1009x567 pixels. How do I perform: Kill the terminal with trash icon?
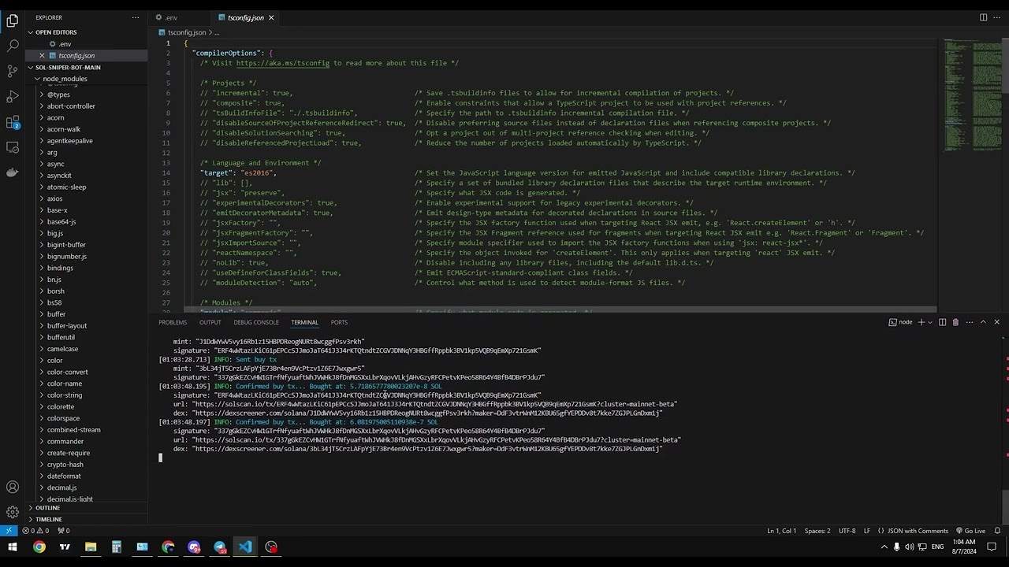pyautogui.click(x=955, y=322)
